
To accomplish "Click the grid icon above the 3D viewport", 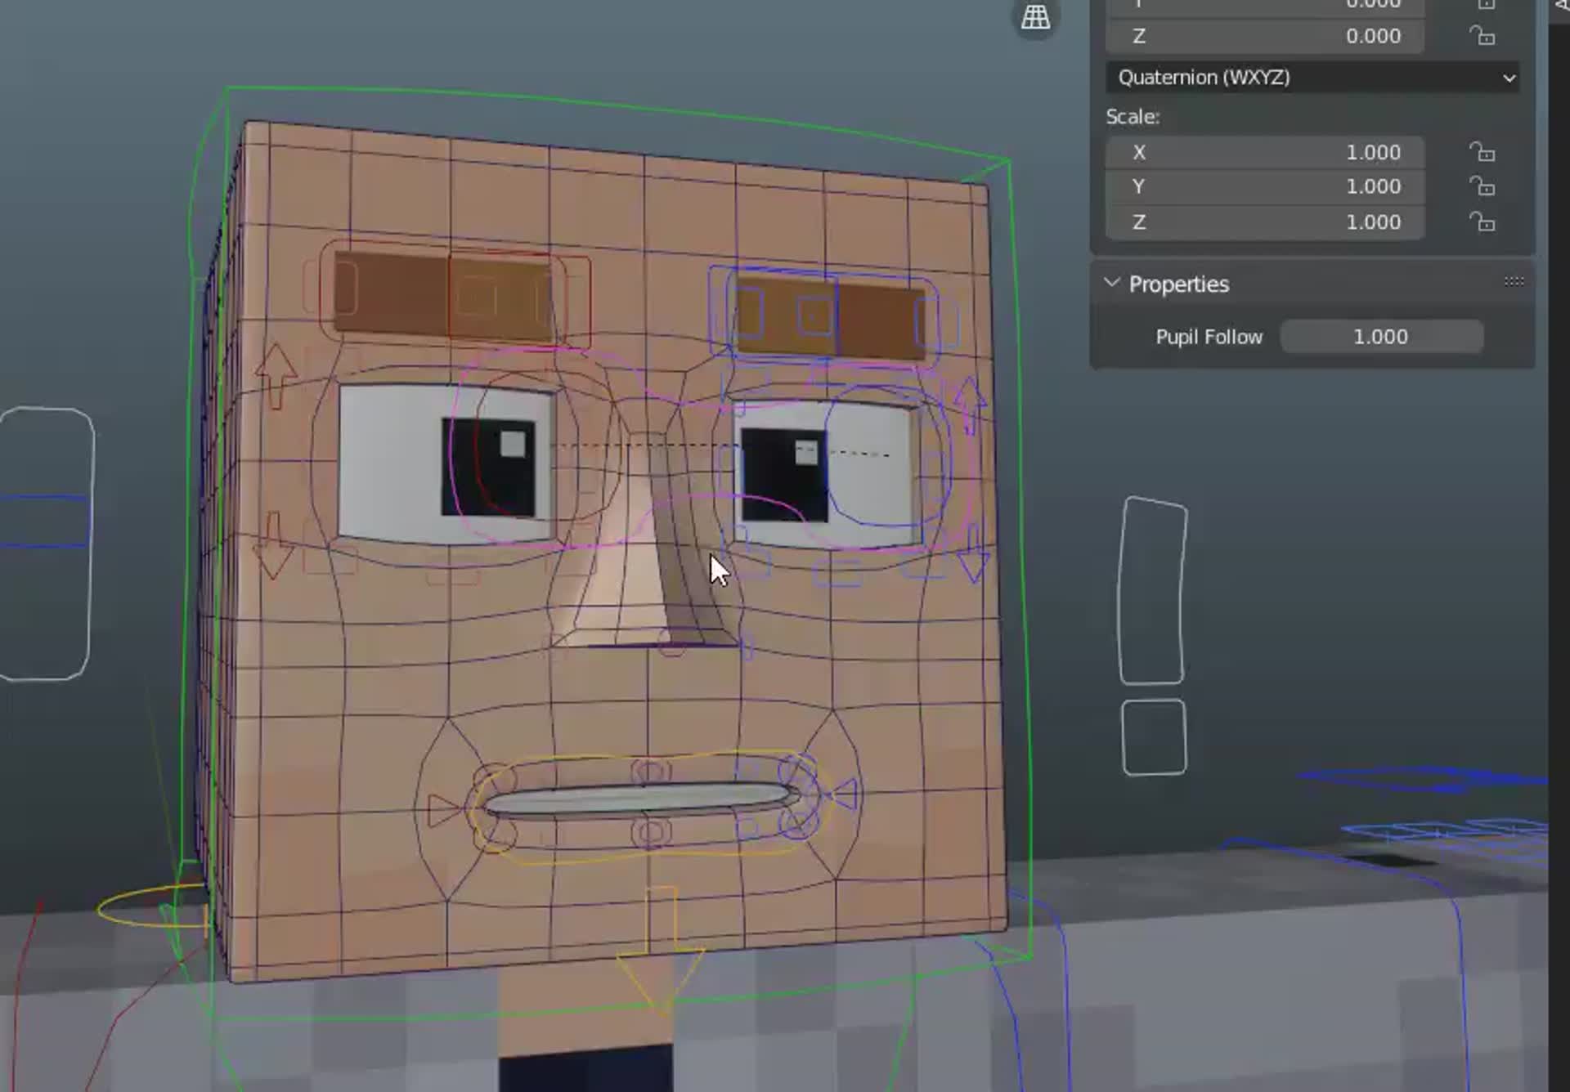I will (x=1034, y=17).
